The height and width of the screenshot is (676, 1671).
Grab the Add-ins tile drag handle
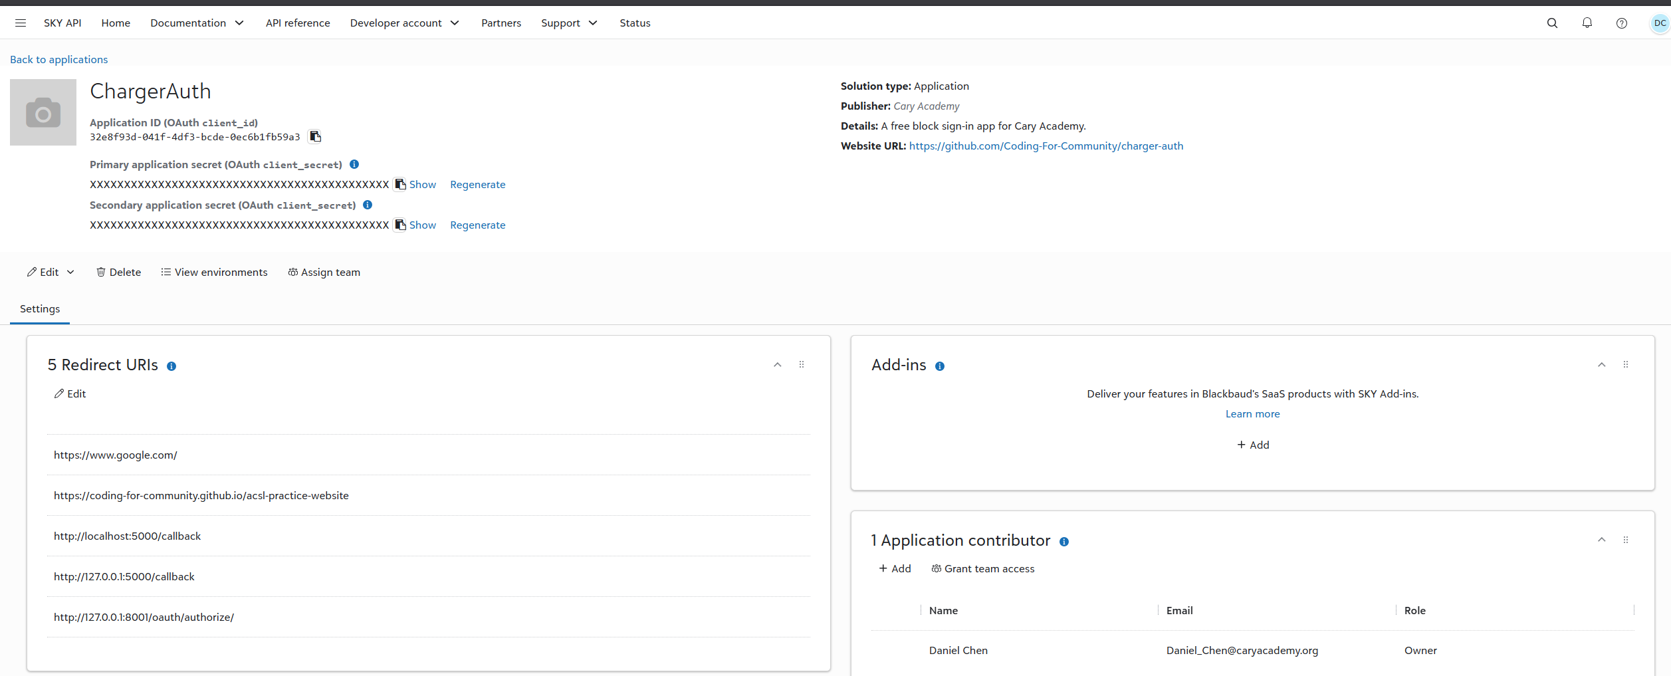(1626, 364)
